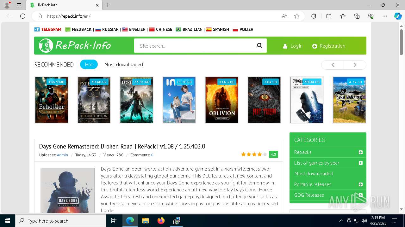The image size is (405, 227).
Task: Show hidden system tray icons
Action: pos(341,221)
